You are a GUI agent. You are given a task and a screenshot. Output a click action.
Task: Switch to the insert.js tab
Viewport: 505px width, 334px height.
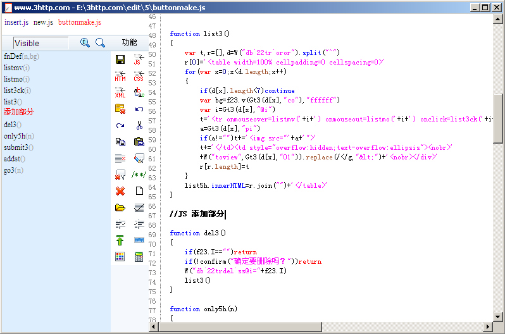pyautogui.click(x=16, y=22)
